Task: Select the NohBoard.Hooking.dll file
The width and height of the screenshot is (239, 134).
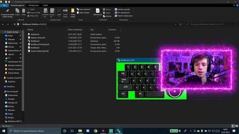Action: (40, 44)
